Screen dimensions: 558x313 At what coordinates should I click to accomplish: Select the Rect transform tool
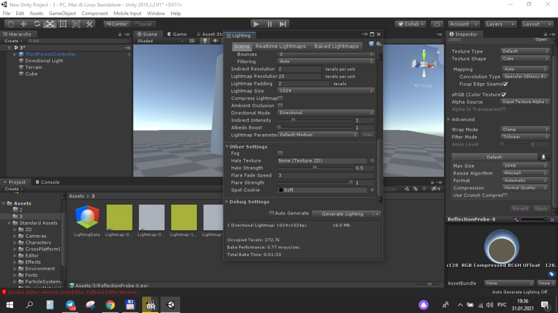[63, 24]
